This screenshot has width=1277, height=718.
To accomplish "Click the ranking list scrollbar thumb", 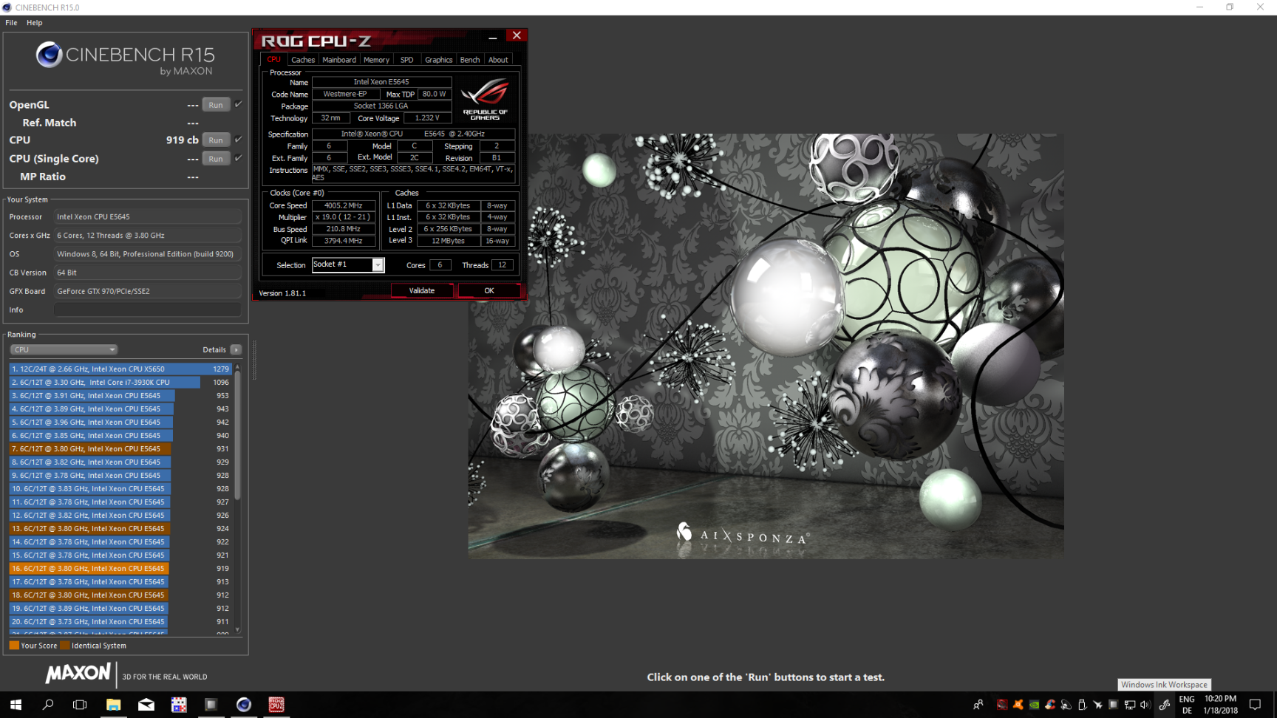I will click(x=237, y=436).
